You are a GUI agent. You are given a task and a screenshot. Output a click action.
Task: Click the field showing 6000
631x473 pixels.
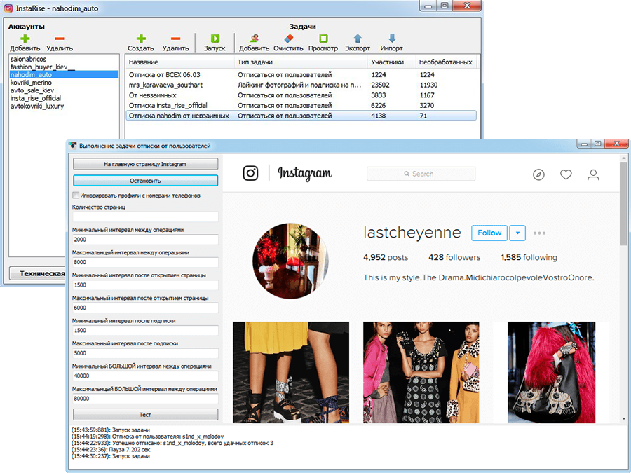pos(145,308)
